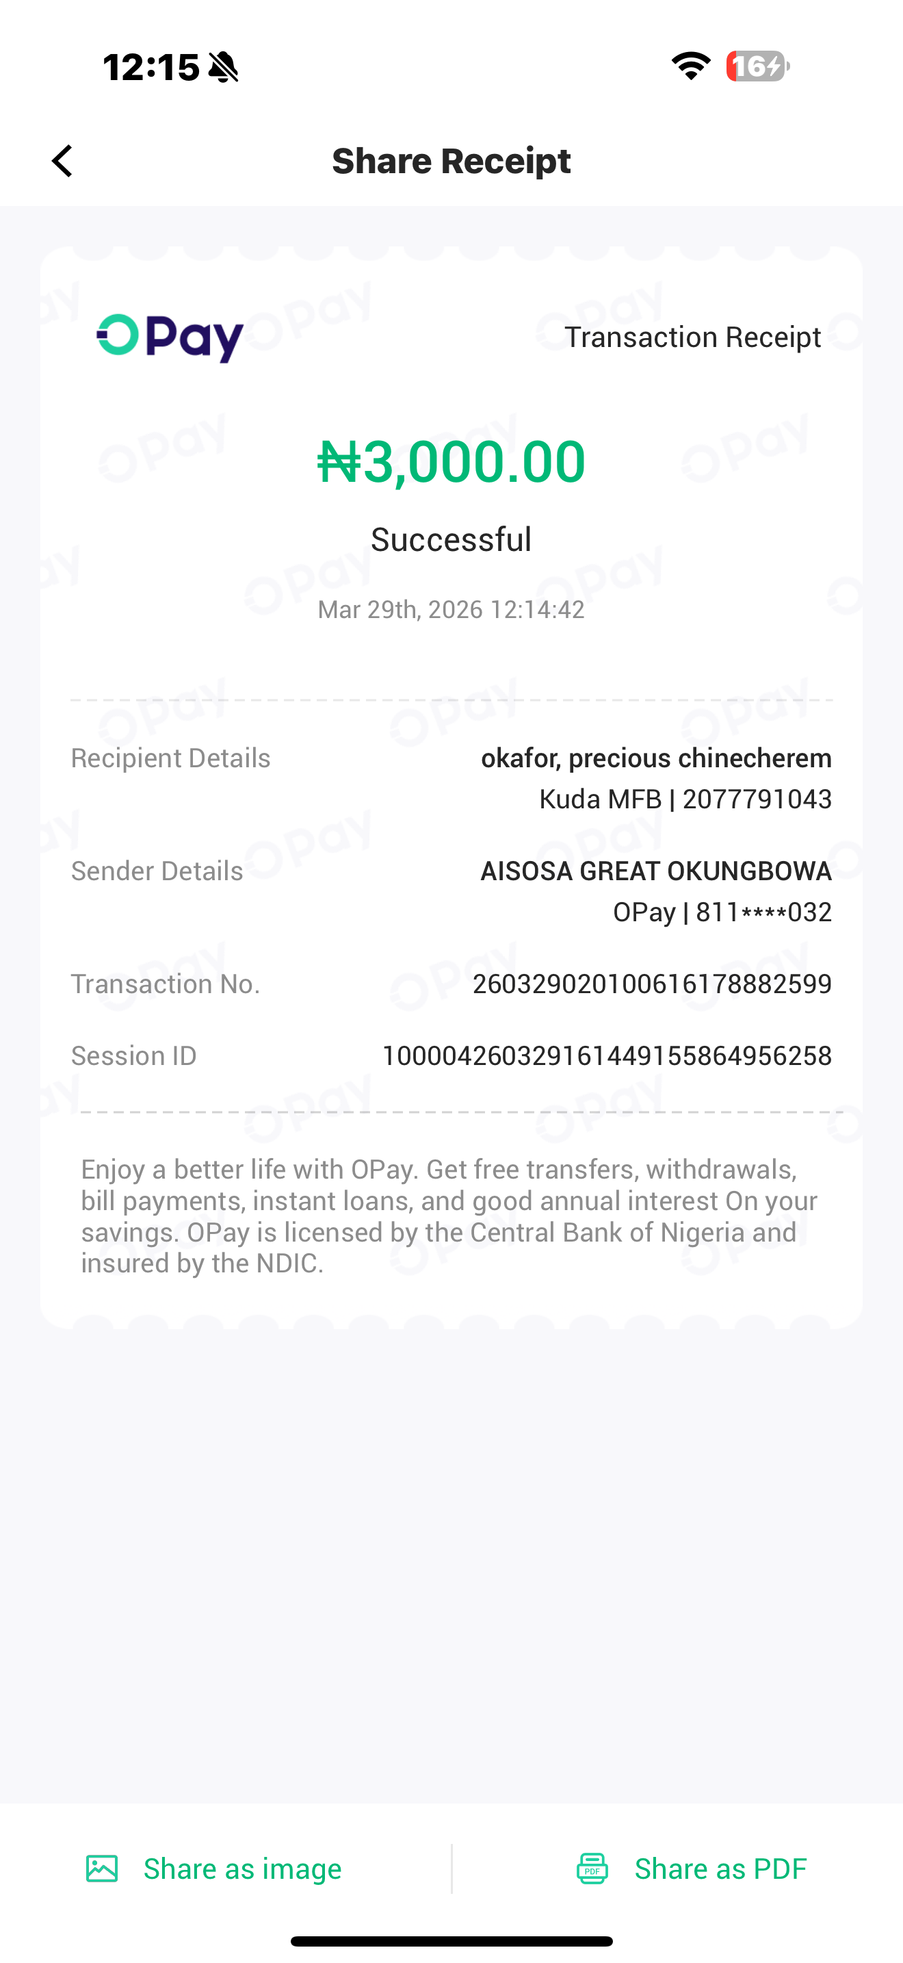Image resolution: width=903 pixels, height=1963 pixels.
Task: Tap recipient name okafor, precious chinecherem
Action: tap(655, 758)
